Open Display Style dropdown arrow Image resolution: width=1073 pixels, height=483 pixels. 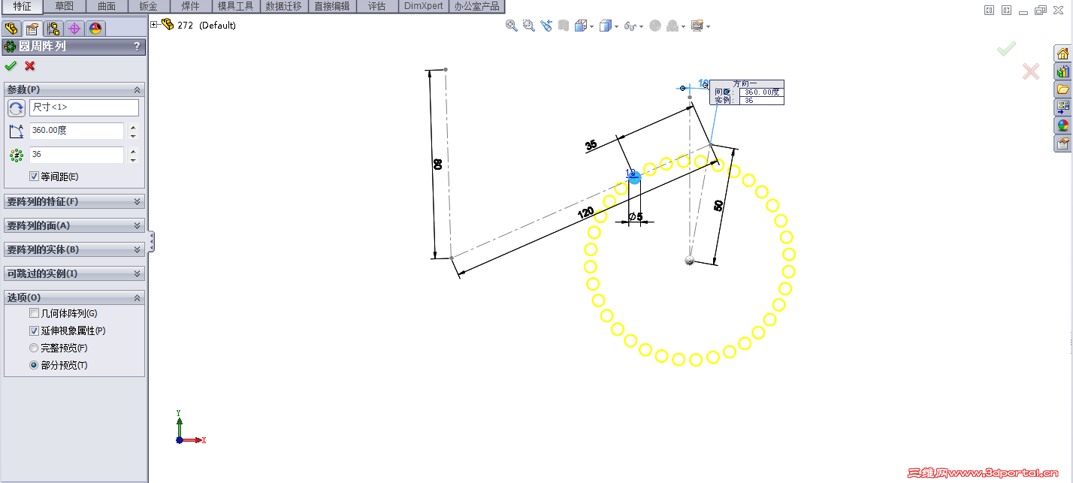(x=617, y=26)
